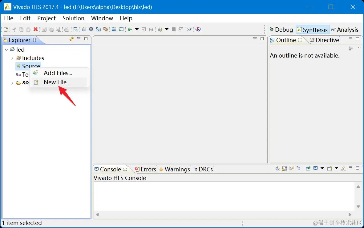Collapse the led project tree node

point(6,50)
